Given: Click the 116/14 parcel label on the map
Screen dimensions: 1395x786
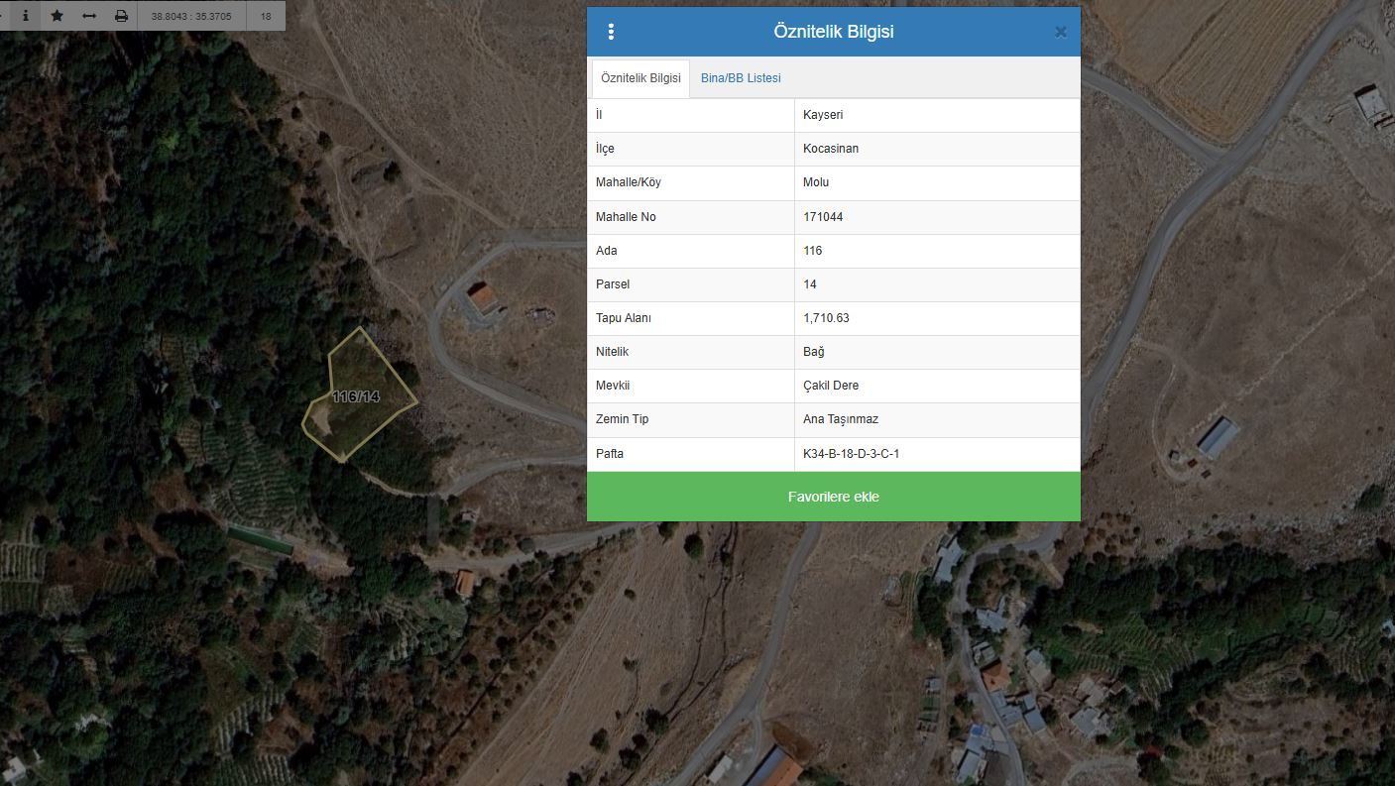Looking at the screenshot, I should coord(356,396).
